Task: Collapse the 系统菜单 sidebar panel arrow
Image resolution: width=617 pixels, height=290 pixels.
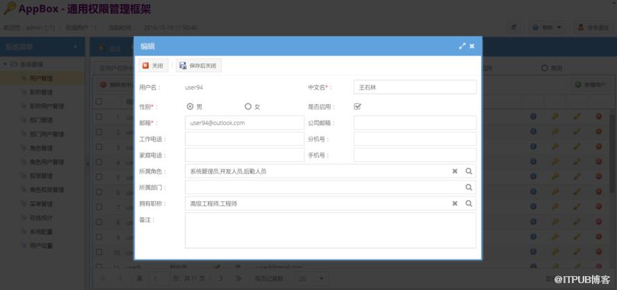Action: pyautogui.click(x=76, y=47)
